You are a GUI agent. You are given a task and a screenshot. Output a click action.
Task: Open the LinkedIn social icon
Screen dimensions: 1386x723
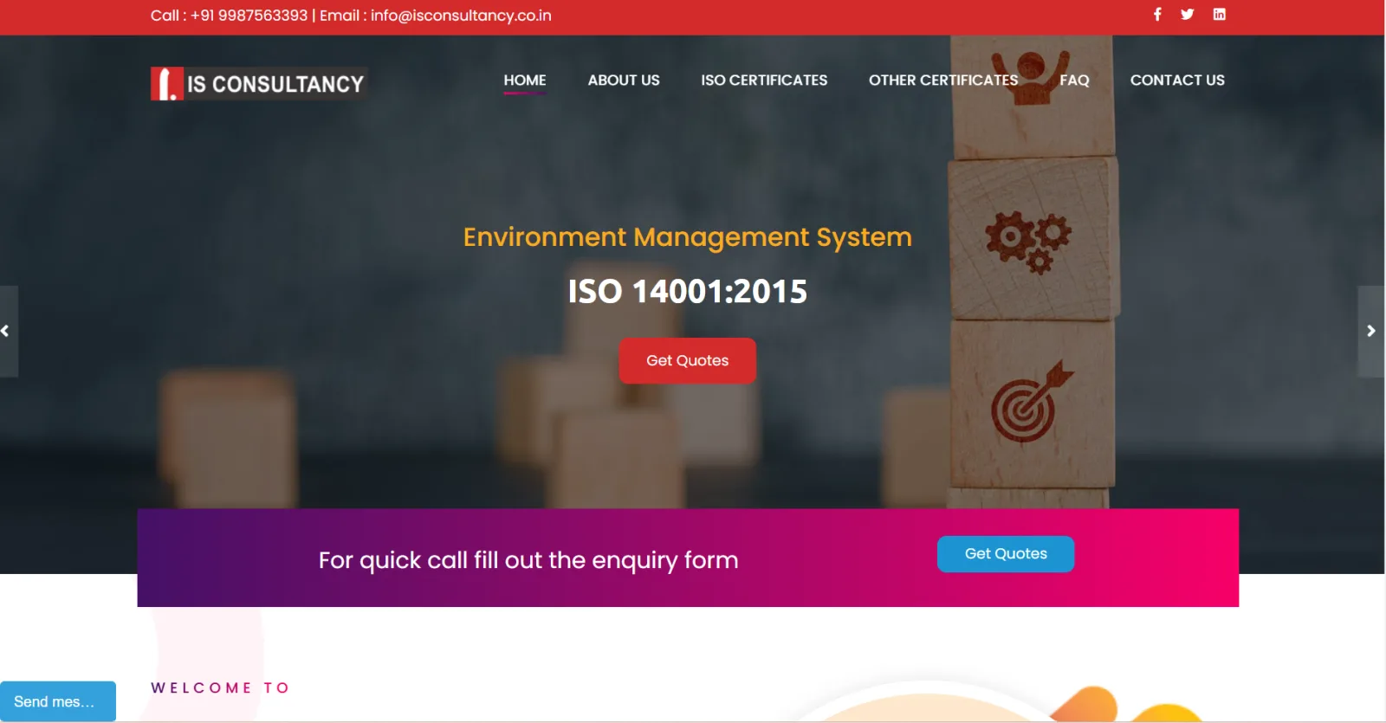pos(1219,14)
